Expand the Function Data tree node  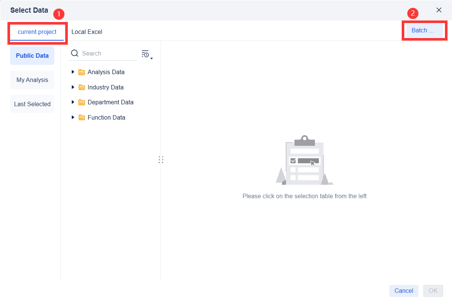point(73,117)
